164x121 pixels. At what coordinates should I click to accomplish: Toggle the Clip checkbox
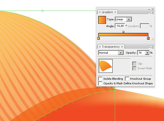click(x=134, y=64)
